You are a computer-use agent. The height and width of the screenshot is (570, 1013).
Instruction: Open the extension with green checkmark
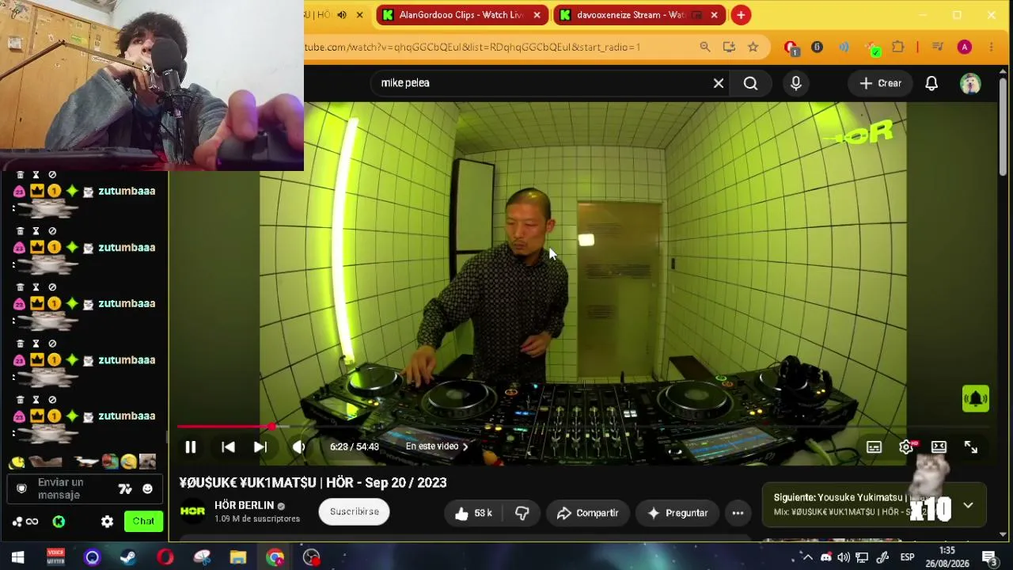pyautogui.click(x=872, y=48)
